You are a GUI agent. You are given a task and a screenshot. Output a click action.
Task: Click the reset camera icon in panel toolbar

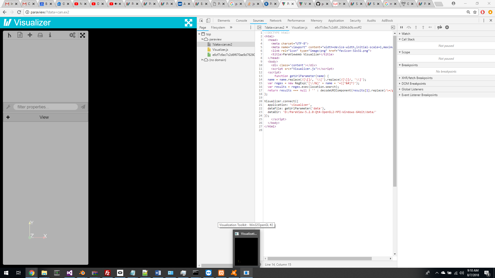coord(82,35)
